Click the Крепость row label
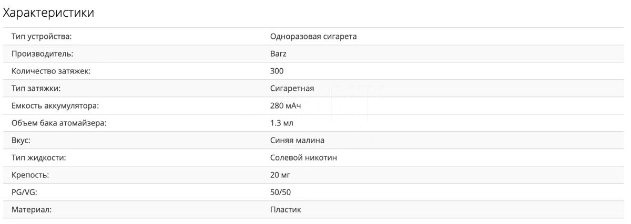The image size is (631, 224). (x=30, y=175)
